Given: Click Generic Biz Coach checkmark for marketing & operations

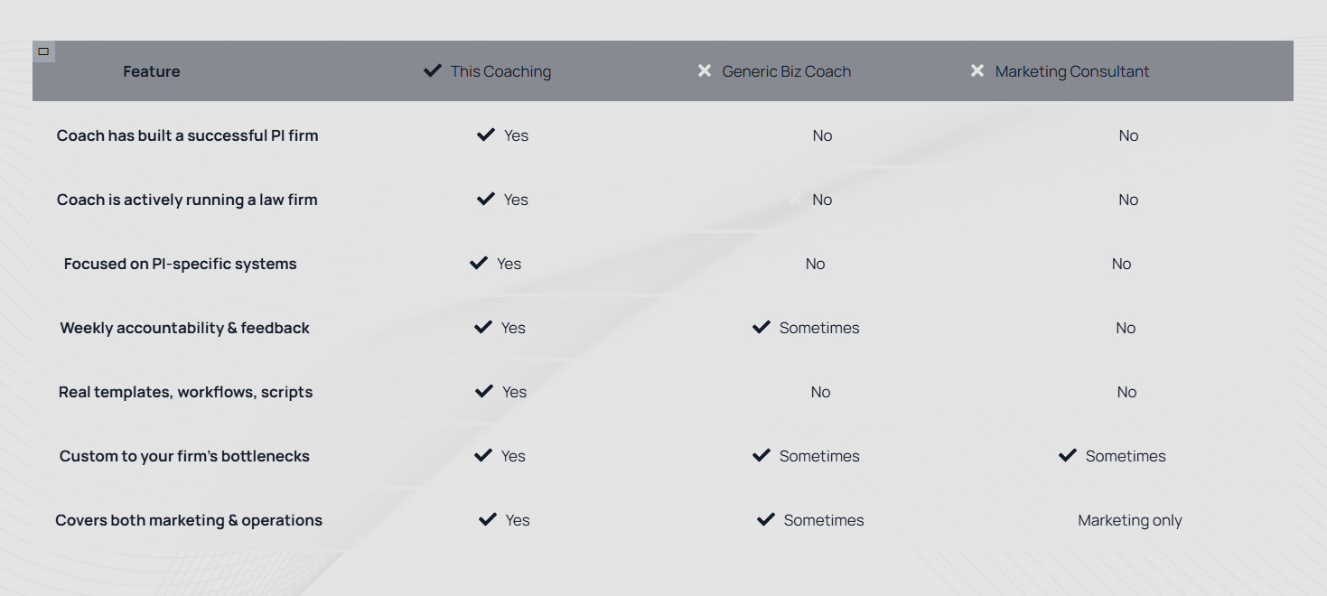Looking at the screenshot, I should click(x=766, y=519).
